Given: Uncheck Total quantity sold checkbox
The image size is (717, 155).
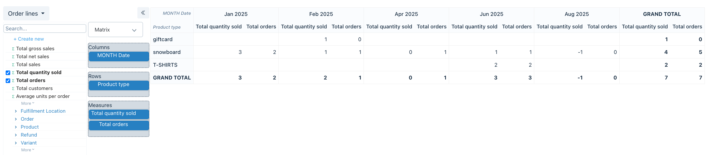Looking at the screenshot, I should point(8,73).
